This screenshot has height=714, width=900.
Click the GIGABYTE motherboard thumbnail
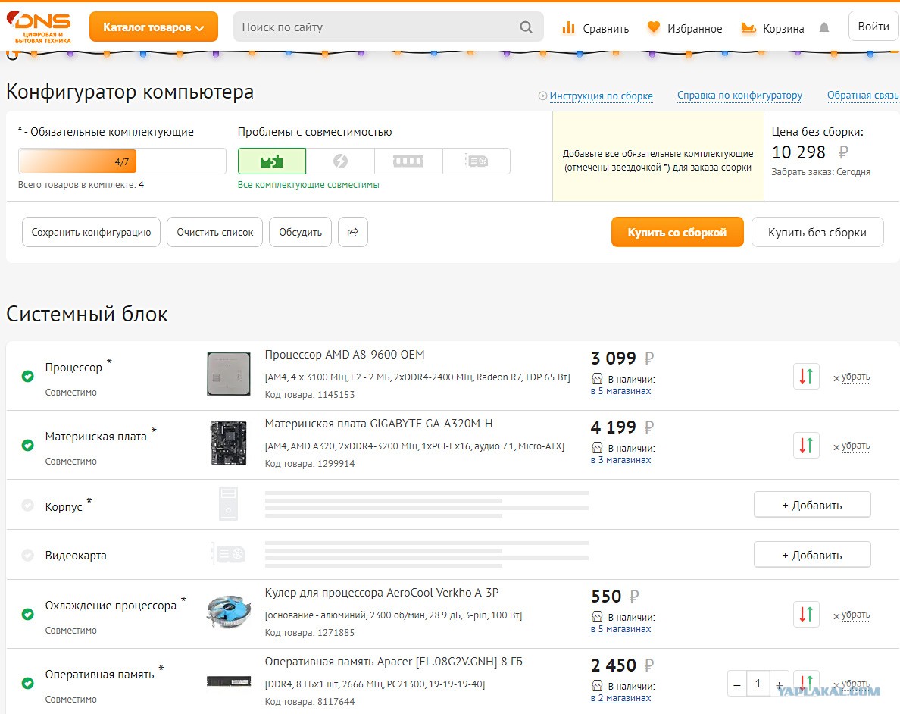[229, 443]
